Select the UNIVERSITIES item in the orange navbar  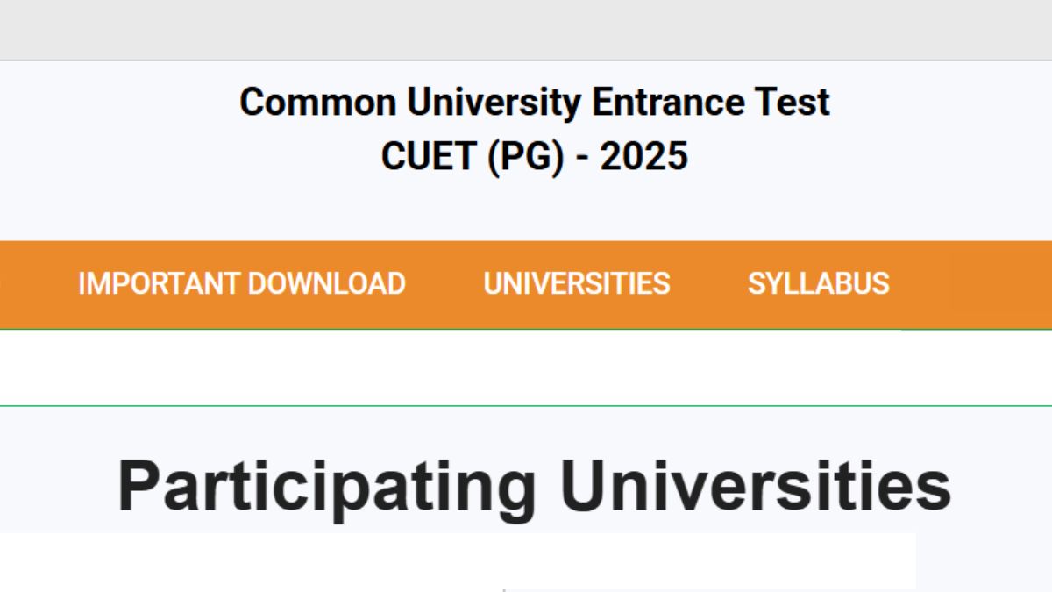pos(576,283)
